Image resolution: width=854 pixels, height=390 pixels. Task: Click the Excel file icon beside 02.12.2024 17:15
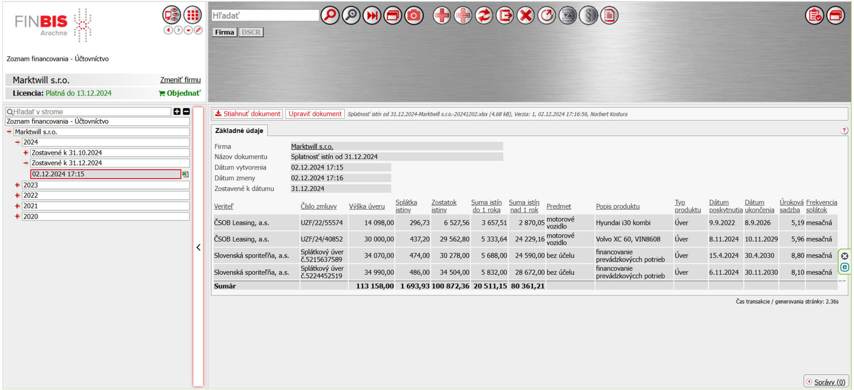point(185,174)
